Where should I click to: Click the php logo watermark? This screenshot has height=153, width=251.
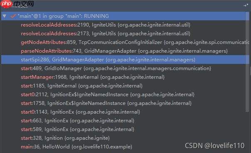[x=6, y=4]
